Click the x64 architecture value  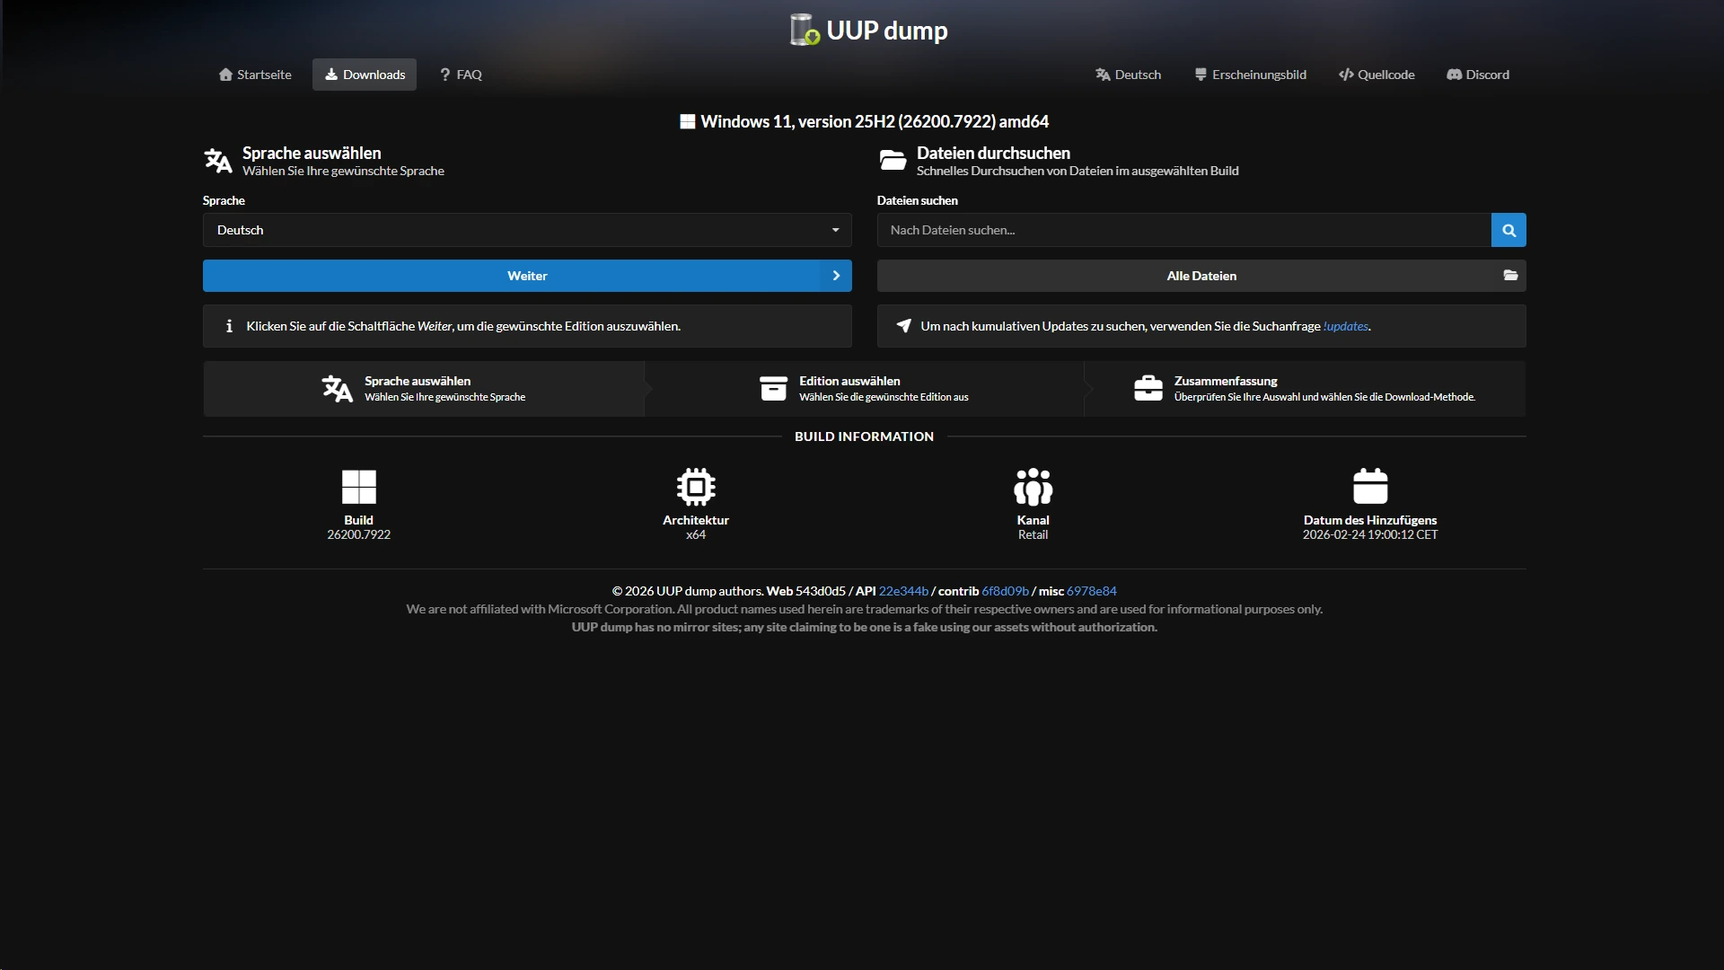coord(696,534)
